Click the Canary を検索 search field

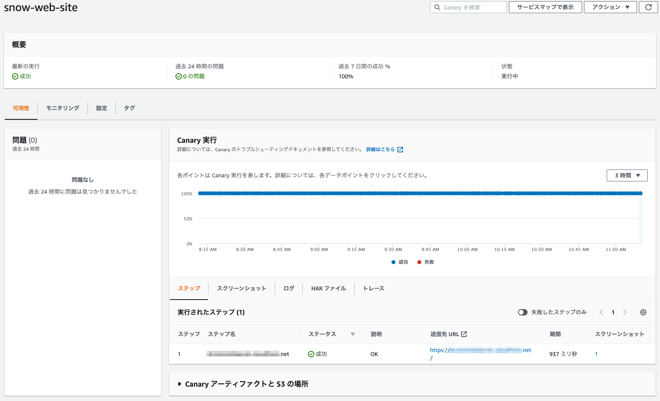468,7
